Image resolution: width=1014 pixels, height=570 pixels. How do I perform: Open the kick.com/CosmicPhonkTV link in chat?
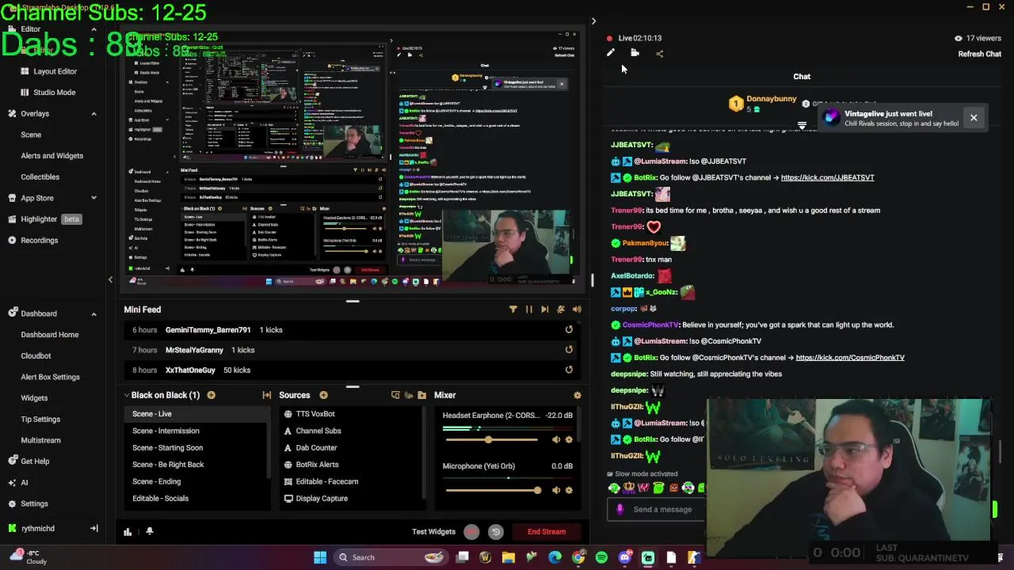point(850,357)
